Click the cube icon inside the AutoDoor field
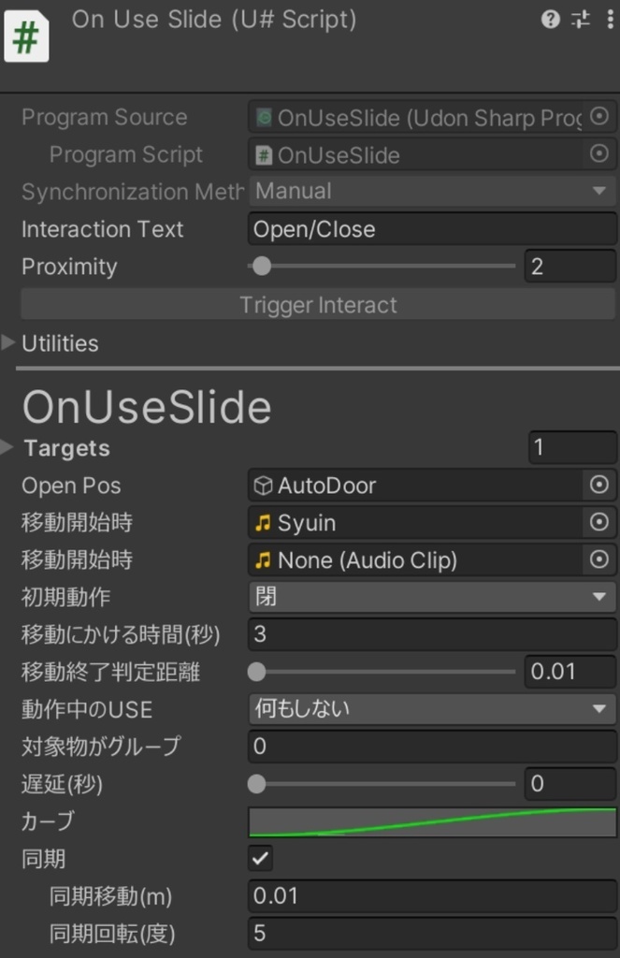 coord(265,485)
